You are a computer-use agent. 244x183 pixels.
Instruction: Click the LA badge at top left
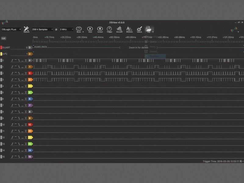pos(4,38)
